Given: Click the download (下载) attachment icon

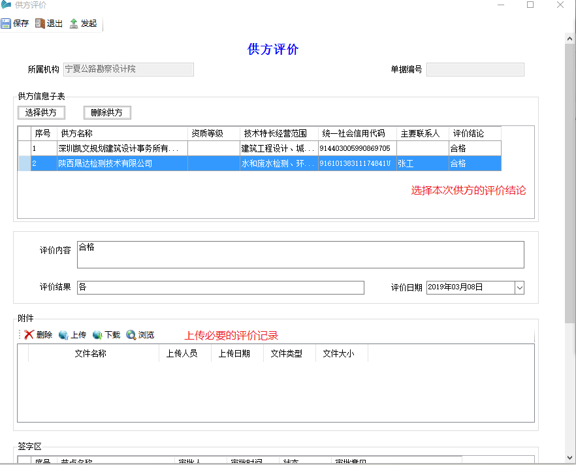Looking at the screenshot, I should [97, 335].
